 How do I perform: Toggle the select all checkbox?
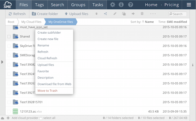pyautogui.click(x=41, y=118)
